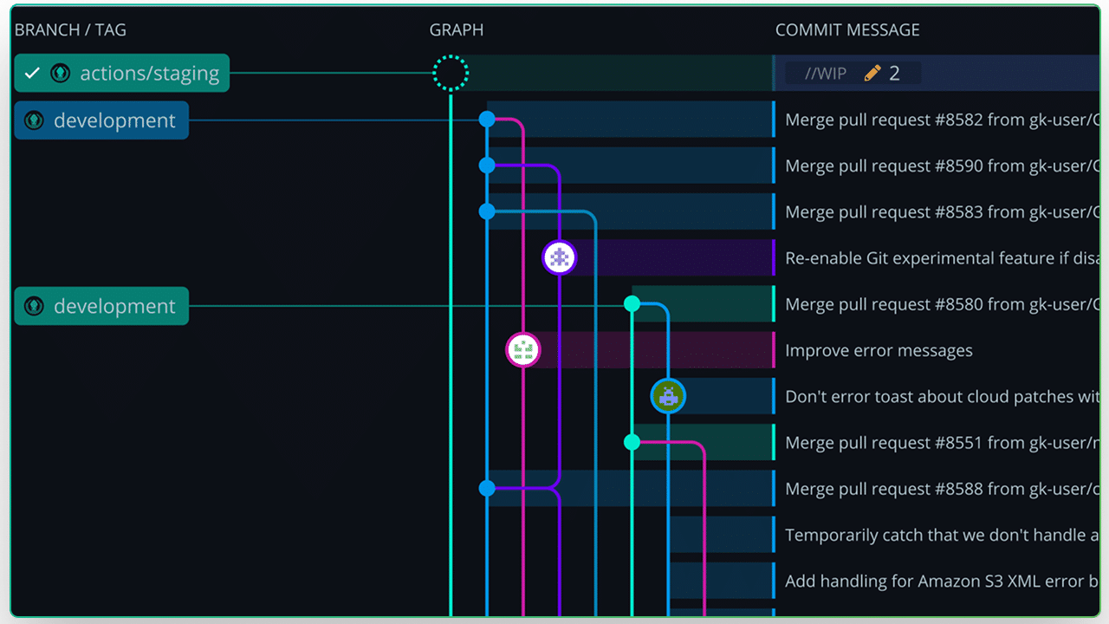The width and height of the screenshot is (1109, 624).
Task: Click the GRAPH column header
Action: [x=457, y=29]
